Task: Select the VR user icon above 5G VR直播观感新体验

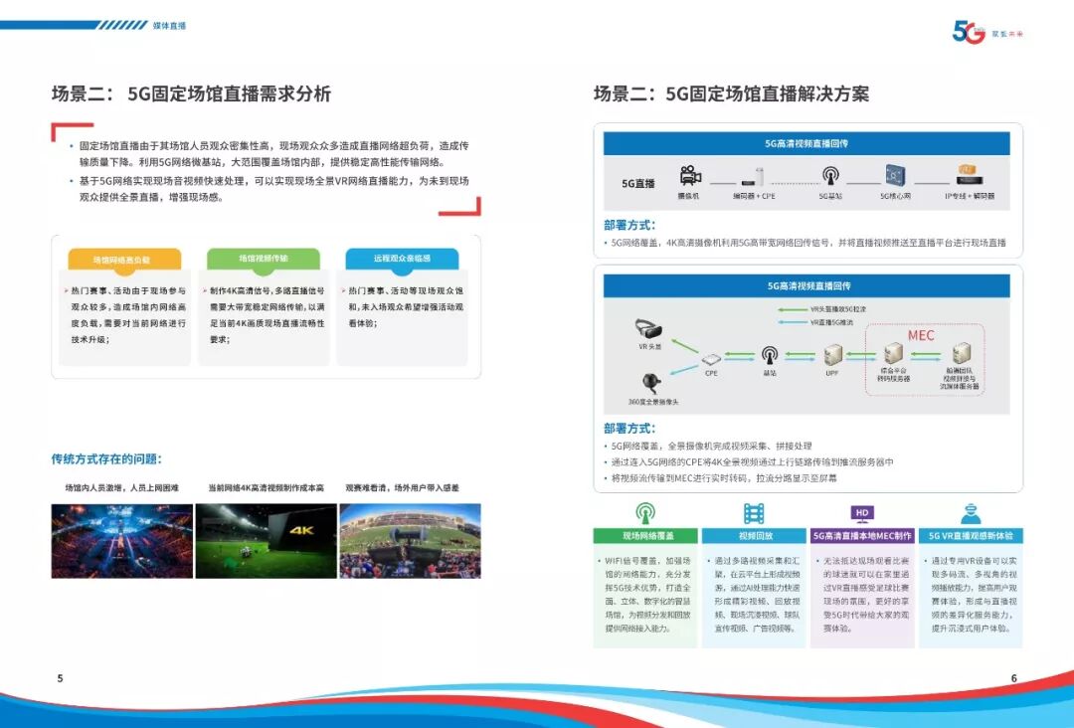Action: coord(971,513)
